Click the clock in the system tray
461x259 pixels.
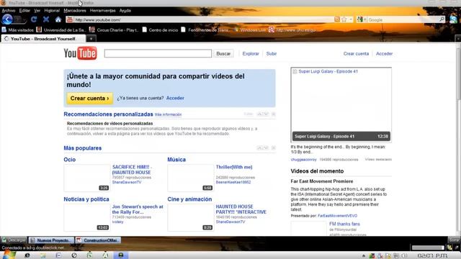(x=432, y=256)
